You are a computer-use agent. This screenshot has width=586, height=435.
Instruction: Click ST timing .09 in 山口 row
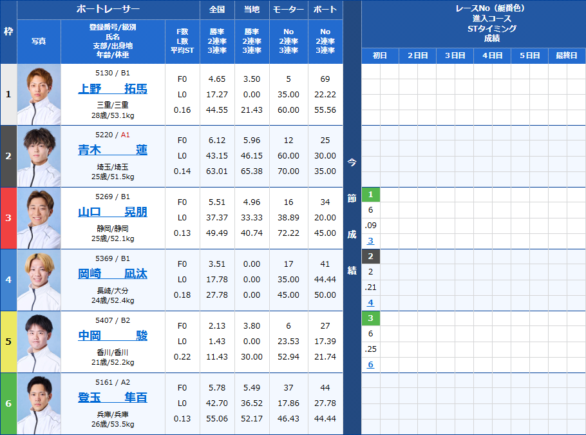[371, 226]
